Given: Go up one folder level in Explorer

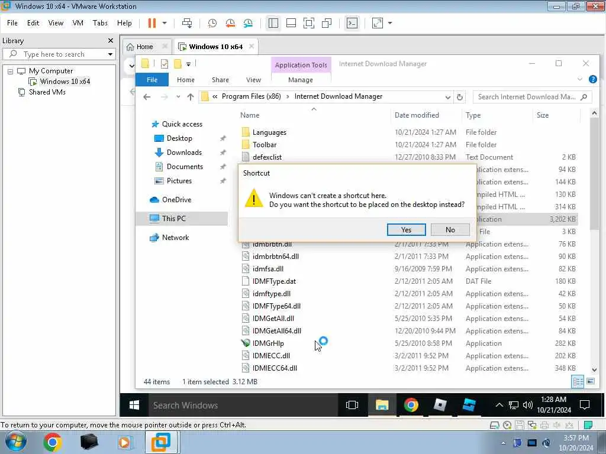Looking at the screenshot, I should (x=191, y=97).
